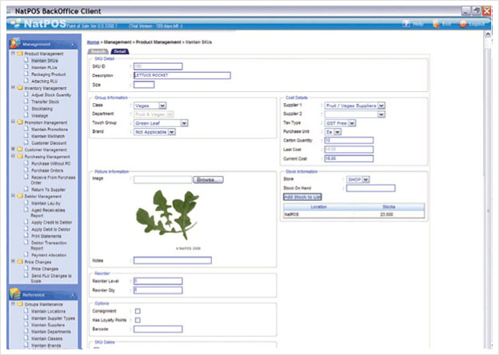Click the Stock On Hand field
The image size is (499, 355).
click(x=371, y=189)
